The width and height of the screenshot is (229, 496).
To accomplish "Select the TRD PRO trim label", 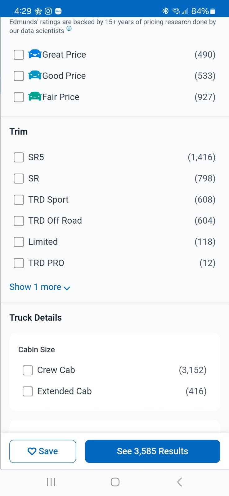I will pos(46,263).
